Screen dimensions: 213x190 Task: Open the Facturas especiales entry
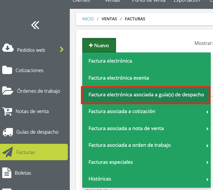146,162
